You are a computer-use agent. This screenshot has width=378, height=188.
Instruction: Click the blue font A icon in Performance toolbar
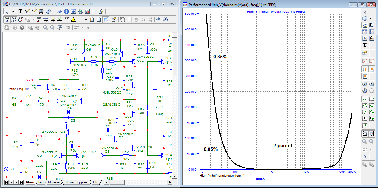(x=365, y=156)
